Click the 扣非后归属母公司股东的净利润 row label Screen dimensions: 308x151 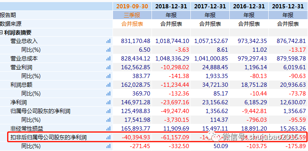point(49,138)
